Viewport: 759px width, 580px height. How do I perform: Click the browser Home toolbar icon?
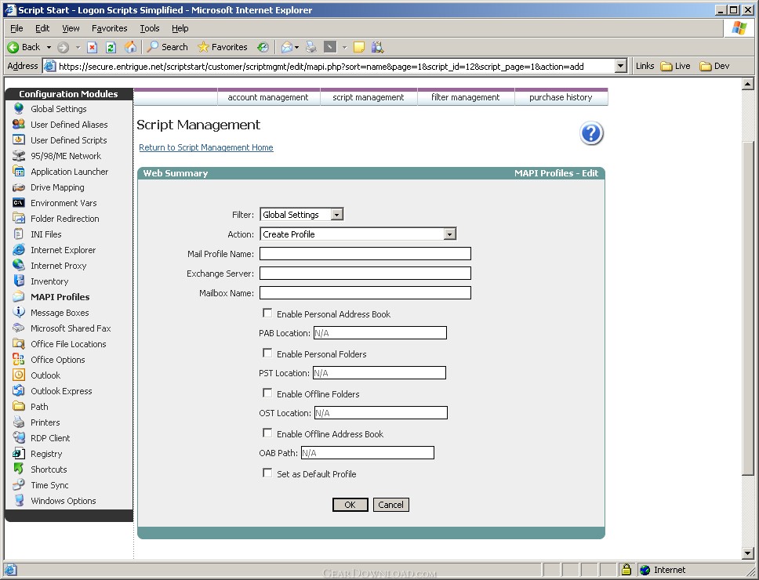[130, 47]
